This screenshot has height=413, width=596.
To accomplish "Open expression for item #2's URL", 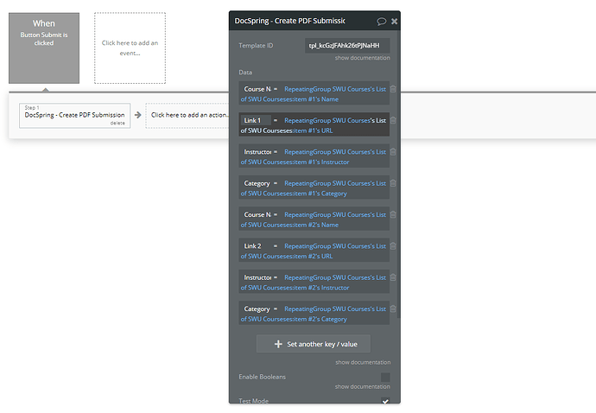I will tap(315, 251).
